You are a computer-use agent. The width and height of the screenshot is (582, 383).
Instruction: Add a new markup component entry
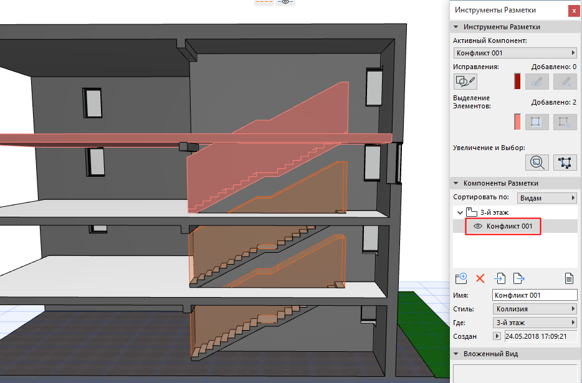click(x=461, y=278)
